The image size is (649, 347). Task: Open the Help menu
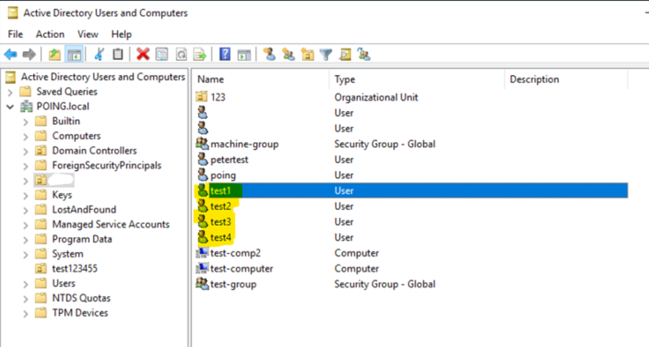coord(121,34)
